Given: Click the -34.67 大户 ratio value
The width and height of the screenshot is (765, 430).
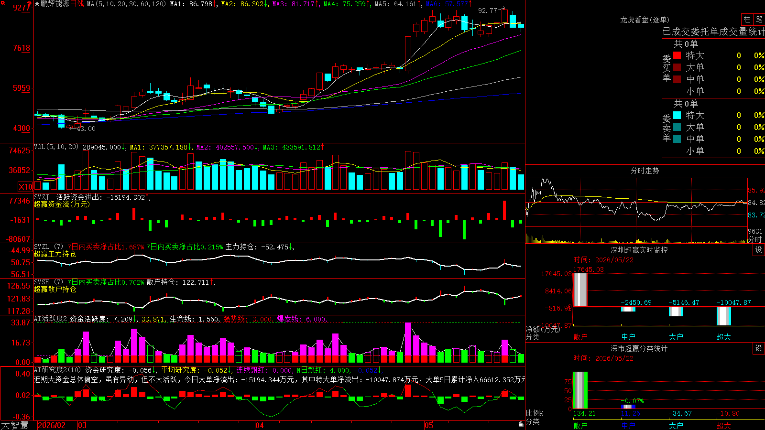Looking at the screenshot, I should point(680,413).
